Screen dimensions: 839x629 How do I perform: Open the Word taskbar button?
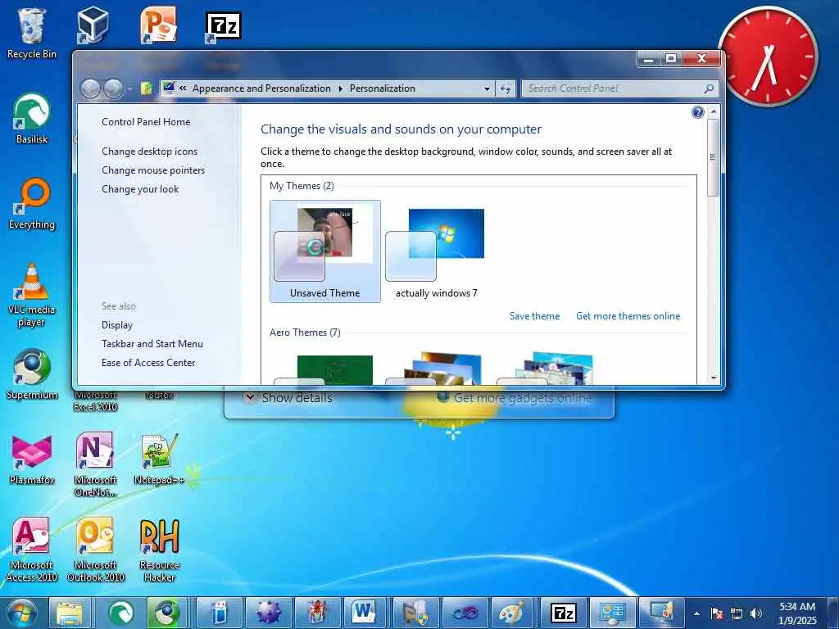364,613
